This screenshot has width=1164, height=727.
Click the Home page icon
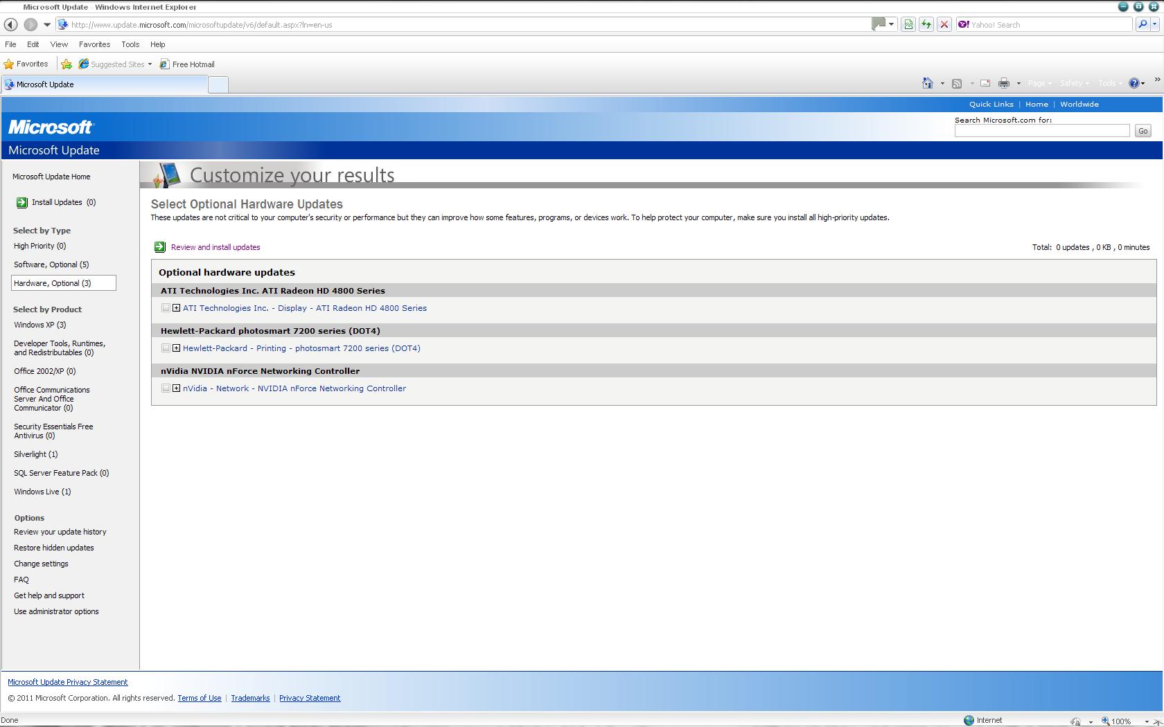(x=928, y=84)
